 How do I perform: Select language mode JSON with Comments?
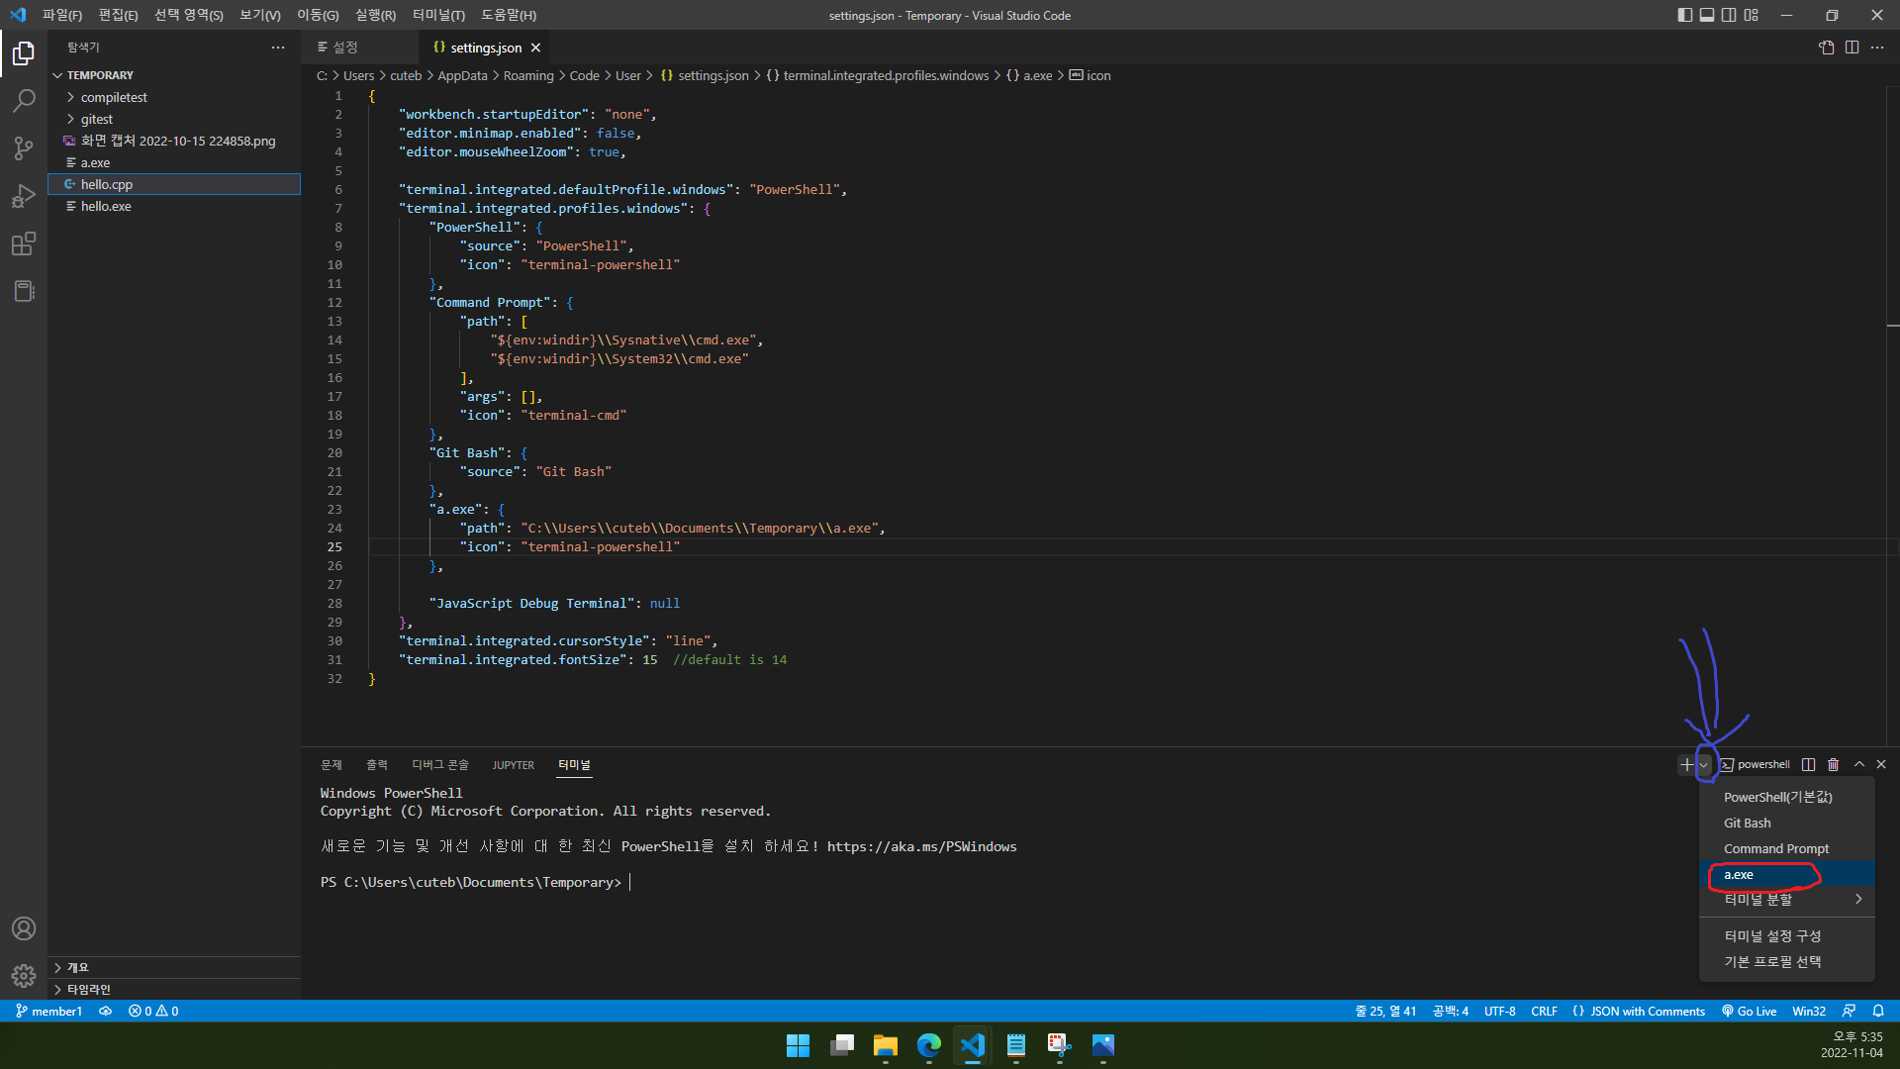1639,1011
